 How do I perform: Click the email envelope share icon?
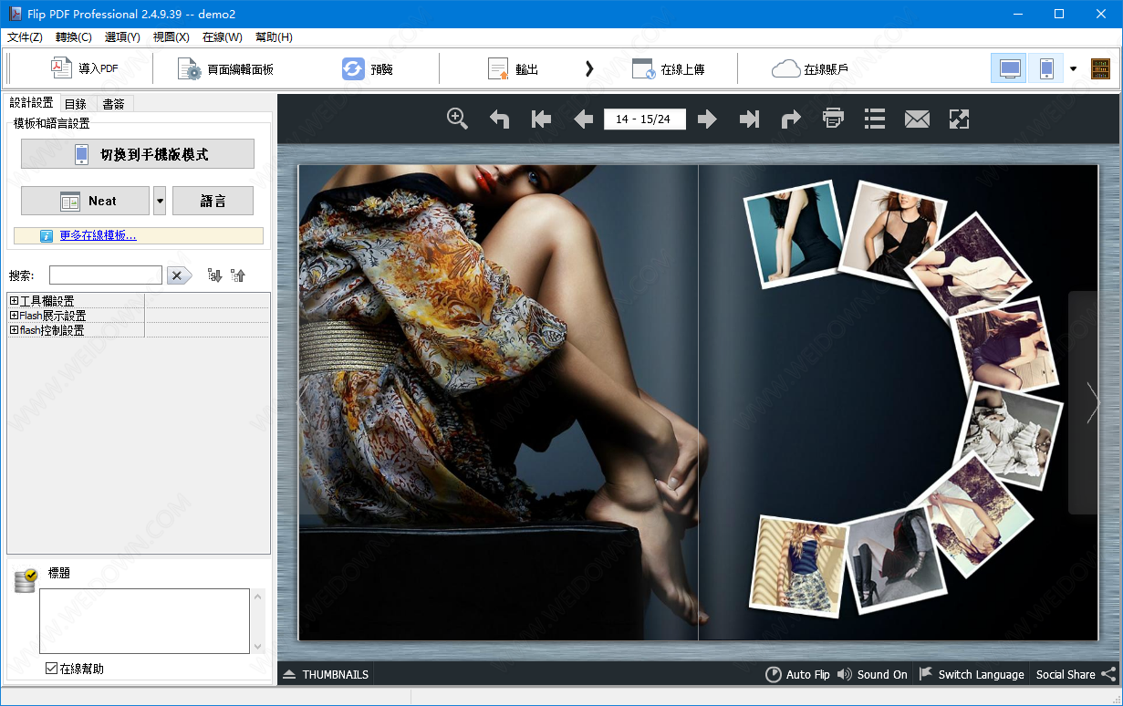pos(917,119)
